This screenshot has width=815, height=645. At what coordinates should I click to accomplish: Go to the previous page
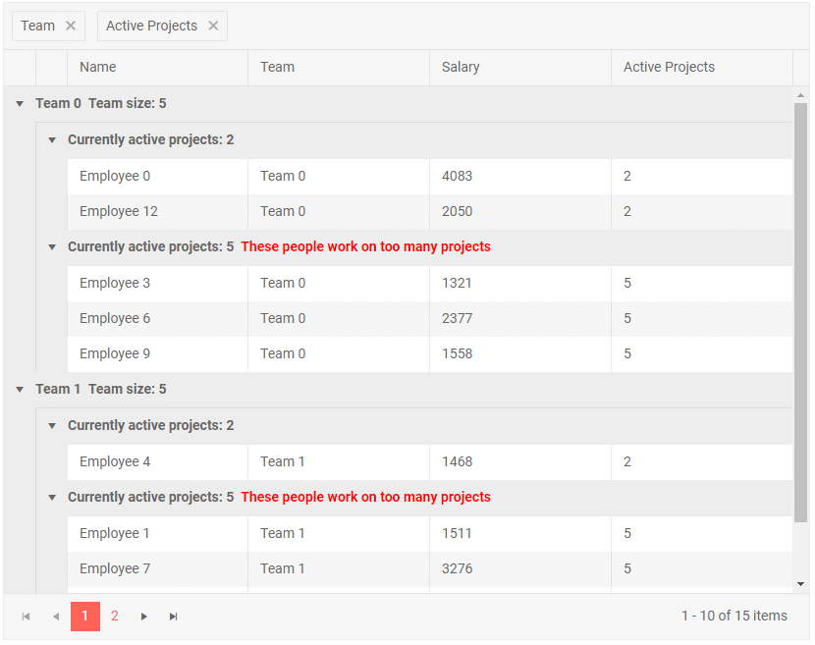point(56,617)
